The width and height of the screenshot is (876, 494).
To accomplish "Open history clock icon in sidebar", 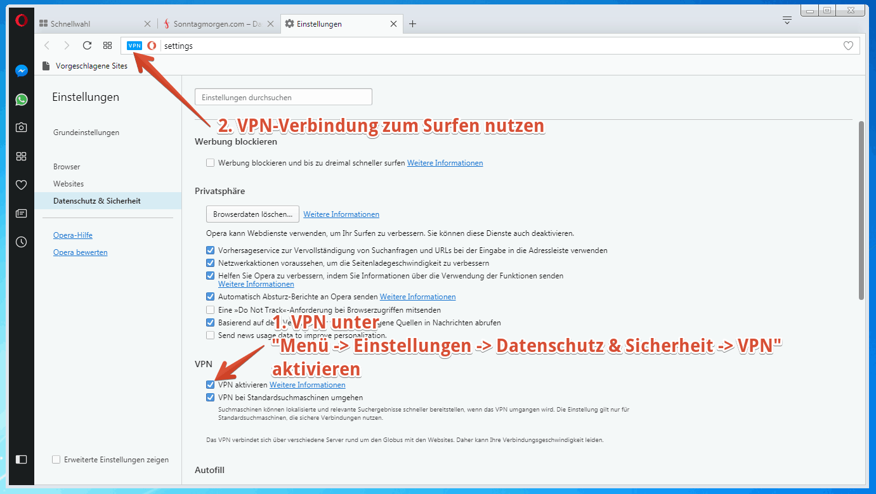I will [x=22, y=242].
